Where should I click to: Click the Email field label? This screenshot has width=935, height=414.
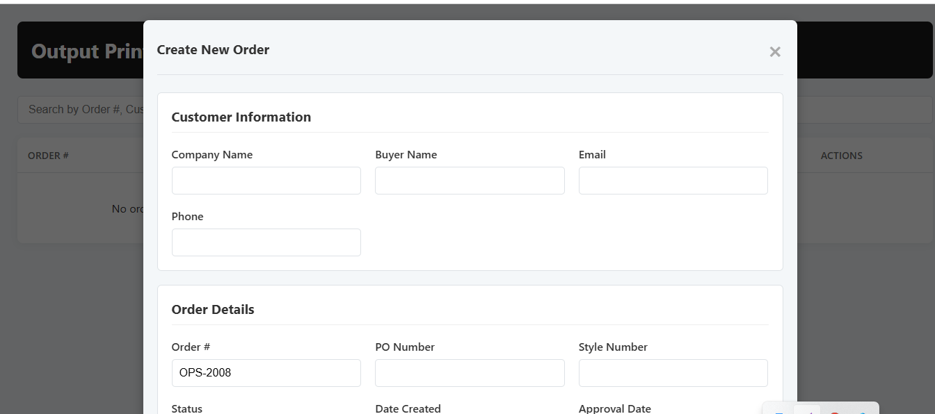tap(592, 155)
